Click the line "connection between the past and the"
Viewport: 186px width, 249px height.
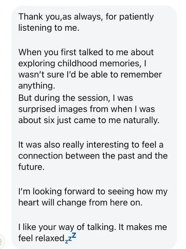[93, 156]
